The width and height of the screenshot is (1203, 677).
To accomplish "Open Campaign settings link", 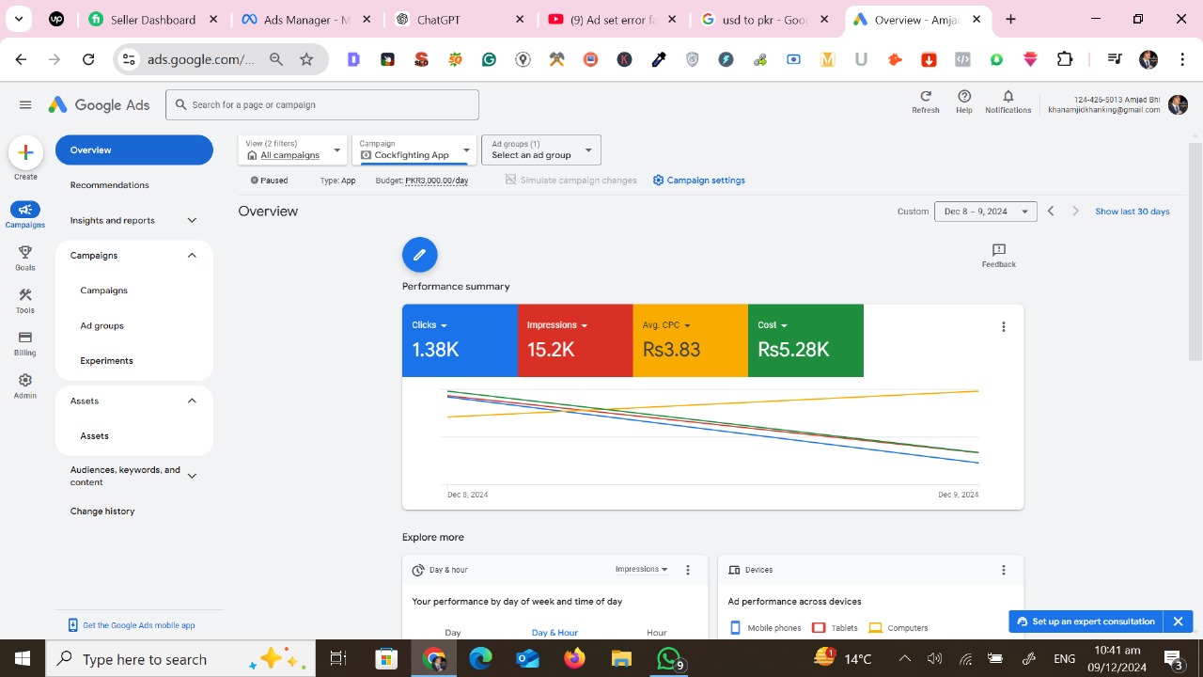I will [x=699, y=181].
